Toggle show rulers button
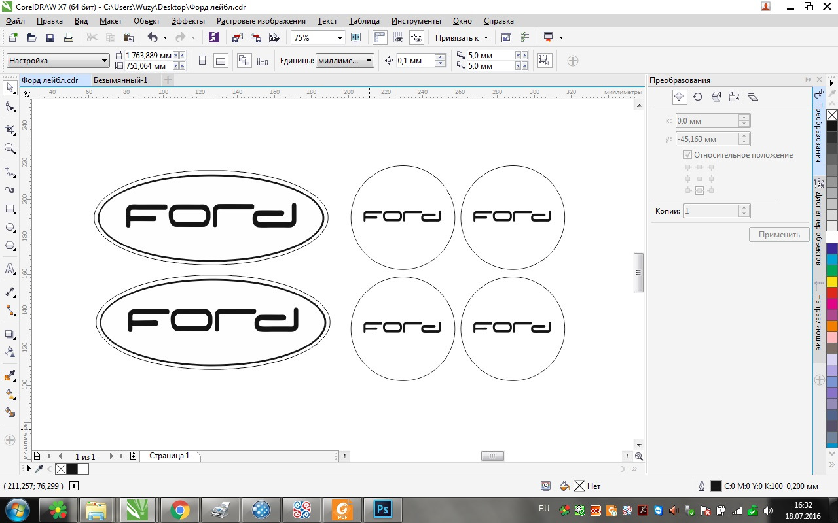838x523 pixels. pyautogui.click(x=380, y=37)
